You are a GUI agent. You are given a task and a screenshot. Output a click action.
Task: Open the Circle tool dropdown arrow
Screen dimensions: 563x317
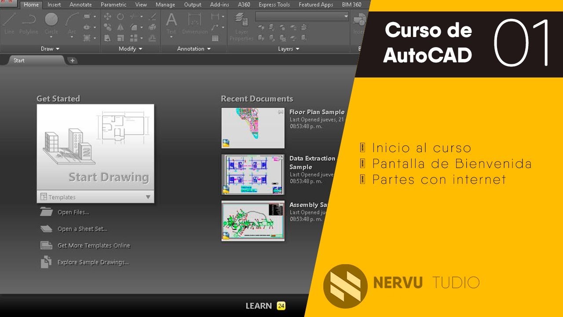click(x=51, y=37)
